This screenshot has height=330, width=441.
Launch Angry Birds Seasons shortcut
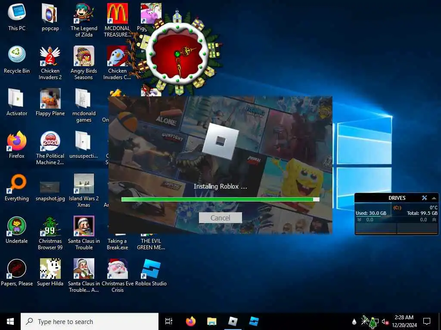coord(84,62)
